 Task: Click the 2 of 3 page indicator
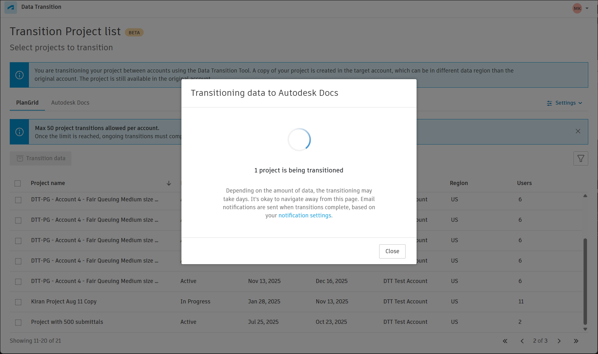click(540, 341)
